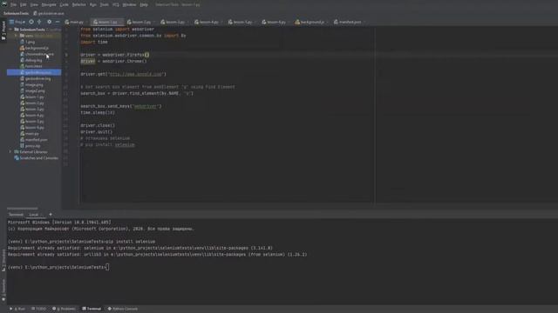Open the VCS menu
The image size is (558, 313).
click(x=116, y=4)
